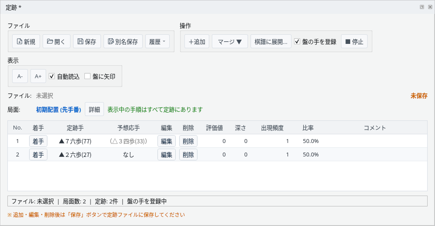Click 初期配置 (先手番) position link
The image size is (435, 226).
point(59,110)
